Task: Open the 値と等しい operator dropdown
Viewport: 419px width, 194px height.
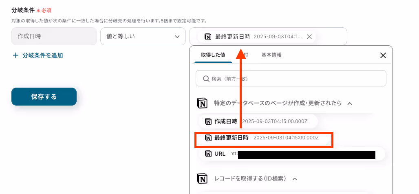Action: [143, 36]
